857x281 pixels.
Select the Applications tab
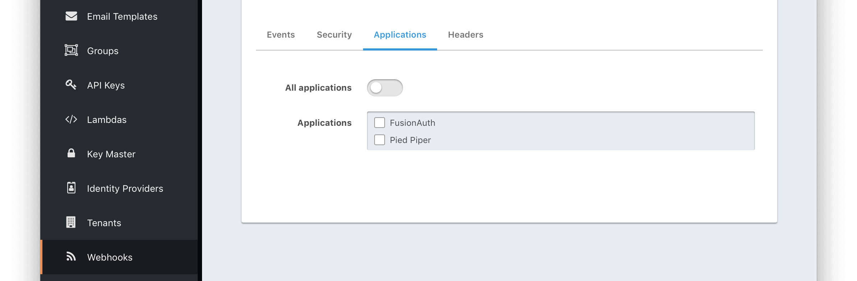click(400, 35)
